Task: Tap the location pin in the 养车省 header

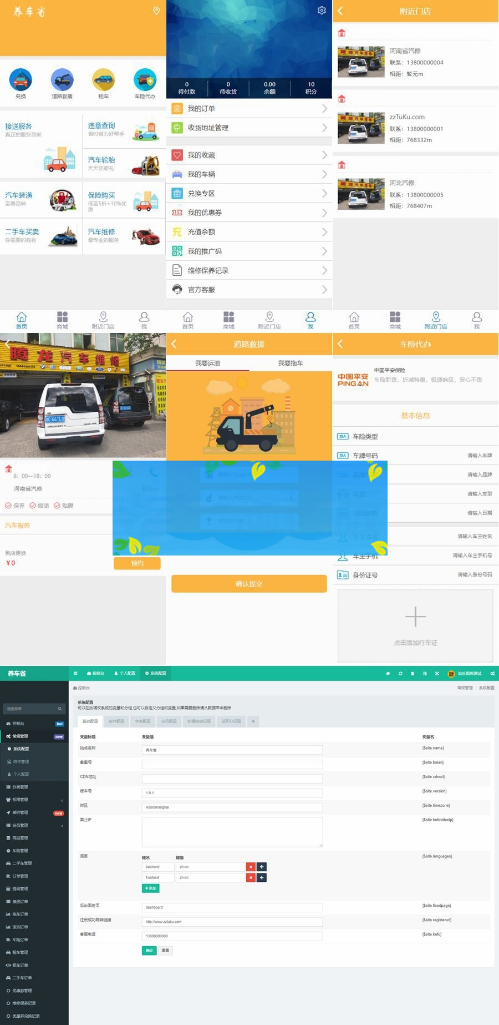Action: [x=156, y=11]
